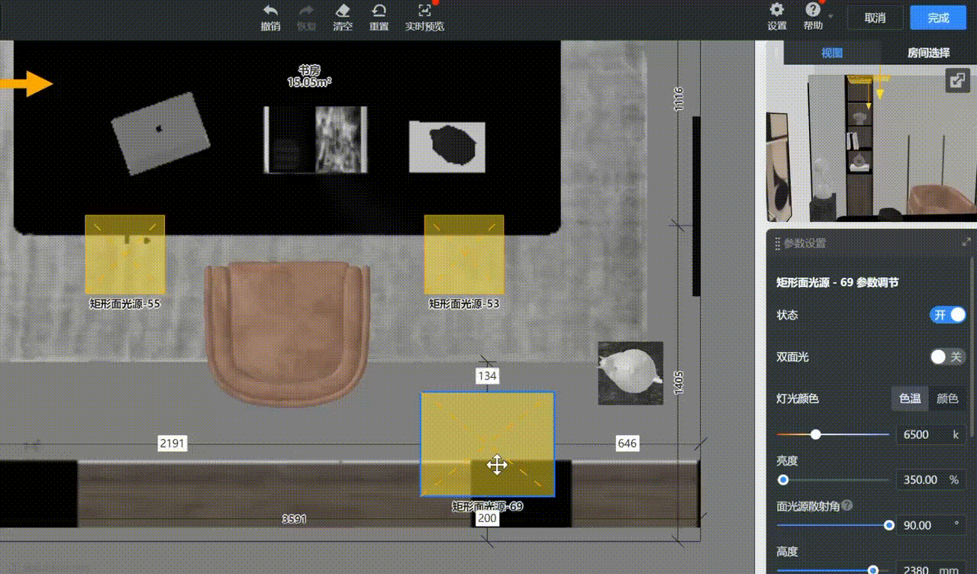Click the 完成 button
The height and width of the screenshot is (574, 977).
938,18
